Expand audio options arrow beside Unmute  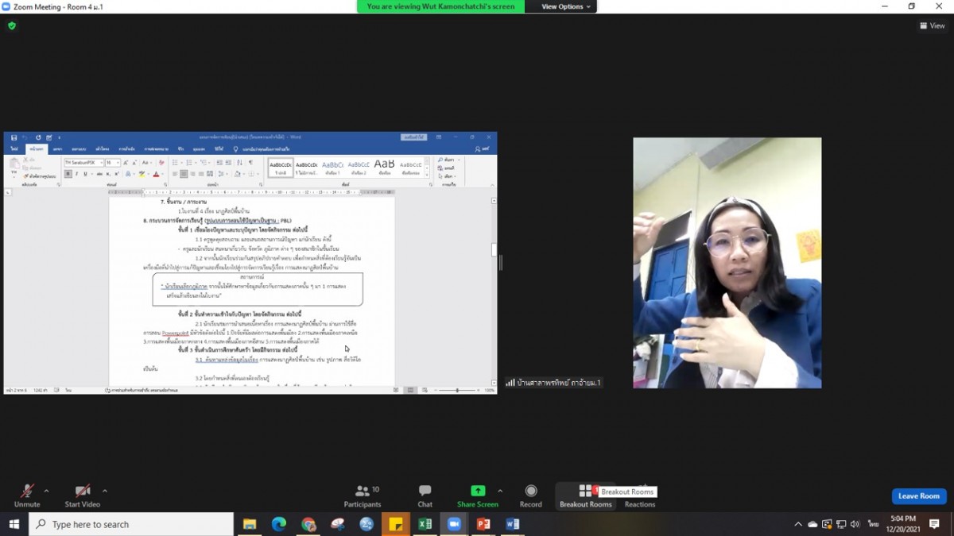(x=47, y=491)
